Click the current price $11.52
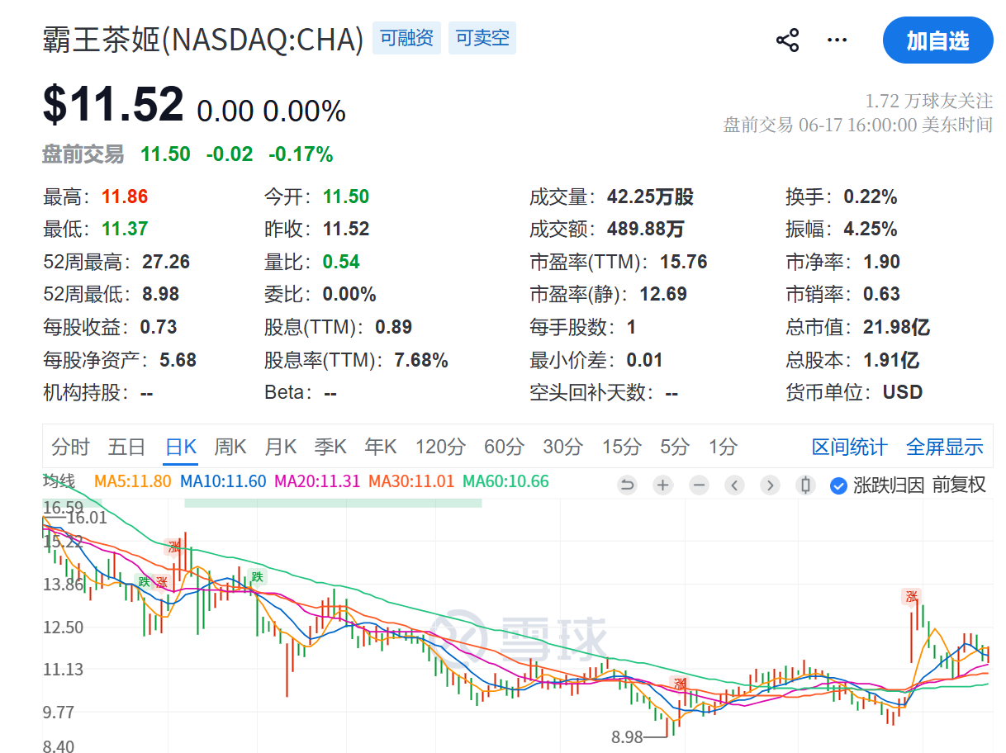The width and height of the screenshot is (1006, 753). 113,105
